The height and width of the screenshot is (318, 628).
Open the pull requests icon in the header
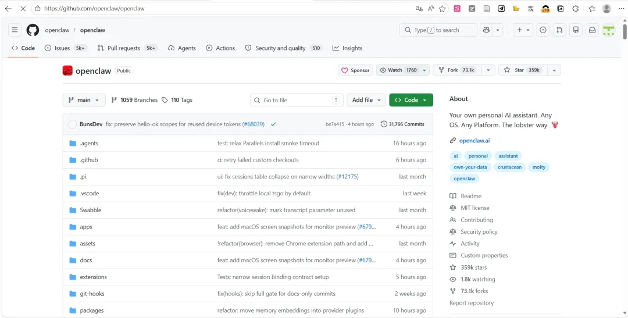(x=559, y=30)
